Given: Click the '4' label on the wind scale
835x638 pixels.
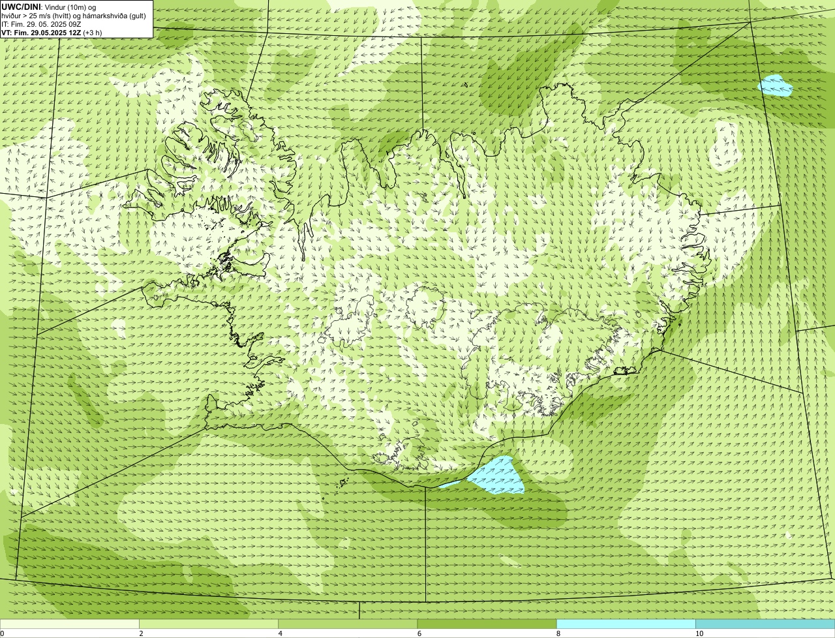Looking at the screenshot, I should coord(281,633).
